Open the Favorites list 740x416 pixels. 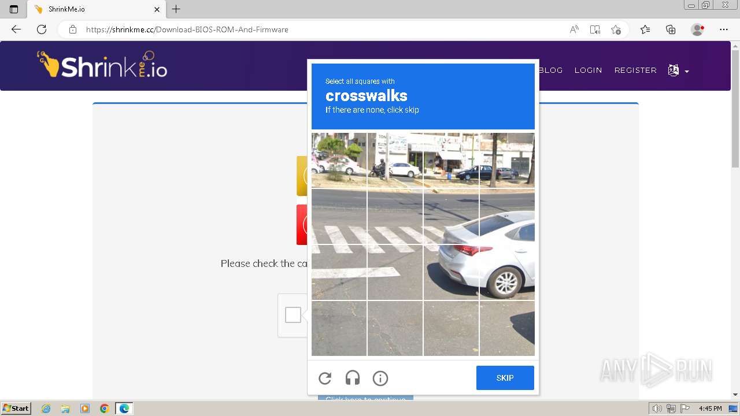tap(645, 29)
